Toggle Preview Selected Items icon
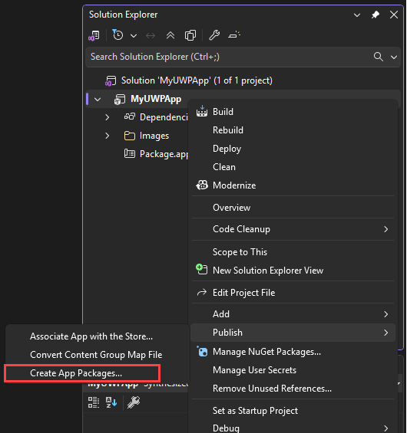 pyautogui.click(x=234, y=35)
